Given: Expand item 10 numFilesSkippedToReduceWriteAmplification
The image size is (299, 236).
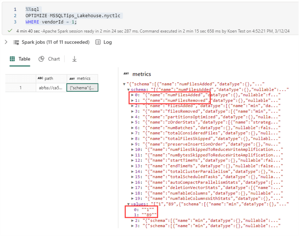Looking at the screenshot, I should (132, 150).
